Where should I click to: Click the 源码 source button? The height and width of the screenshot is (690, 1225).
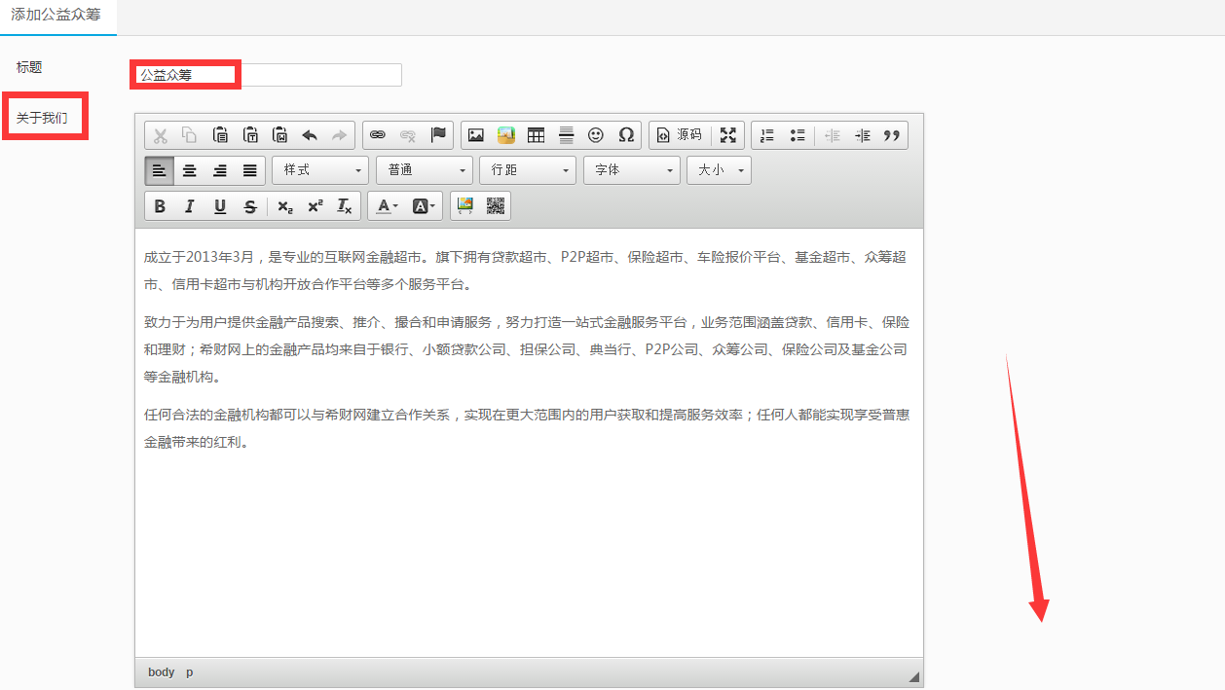coord(680,135)
